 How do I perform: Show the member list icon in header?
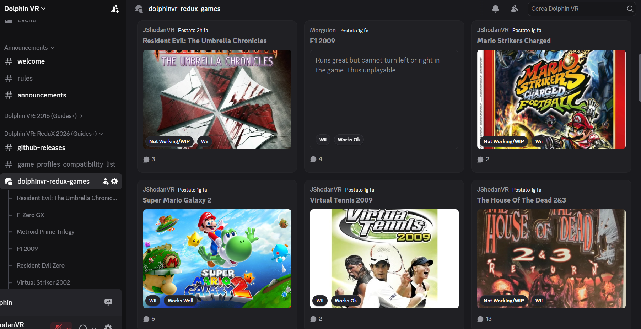514,9
